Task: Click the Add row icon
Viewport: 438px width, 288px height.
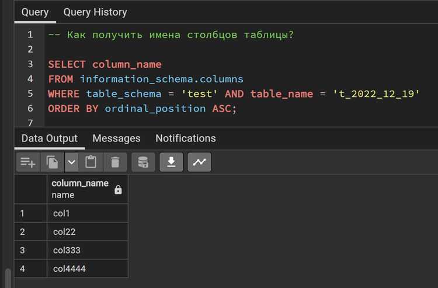Action: [28, 162]
